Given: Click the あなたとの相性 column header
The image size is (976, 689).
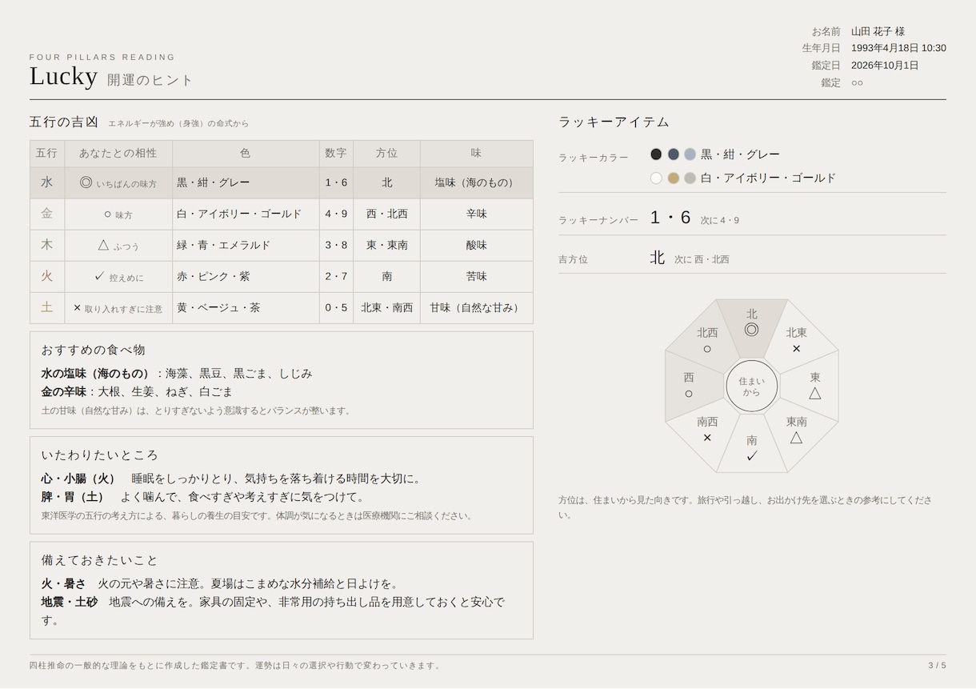Looking at the screenshot, I should (118, 153).
